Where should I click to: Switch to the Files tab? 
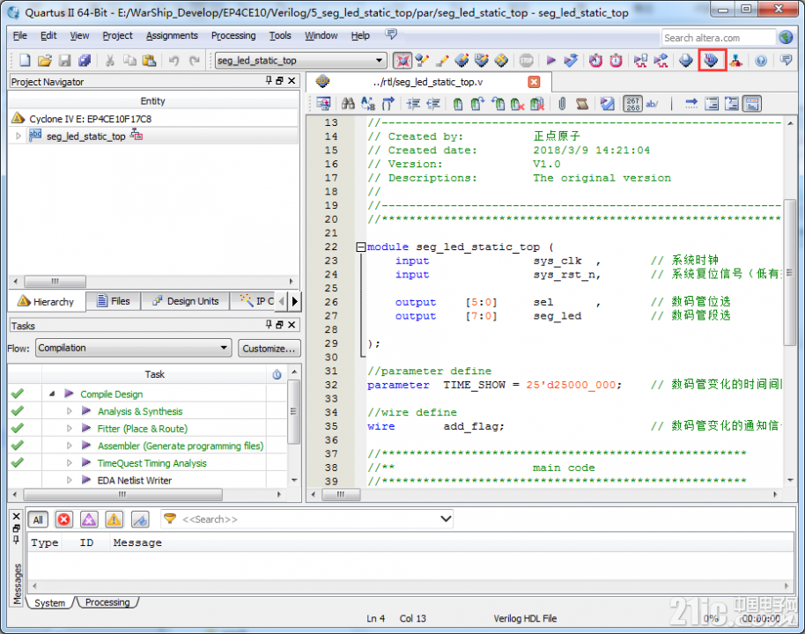coord(114,301)
